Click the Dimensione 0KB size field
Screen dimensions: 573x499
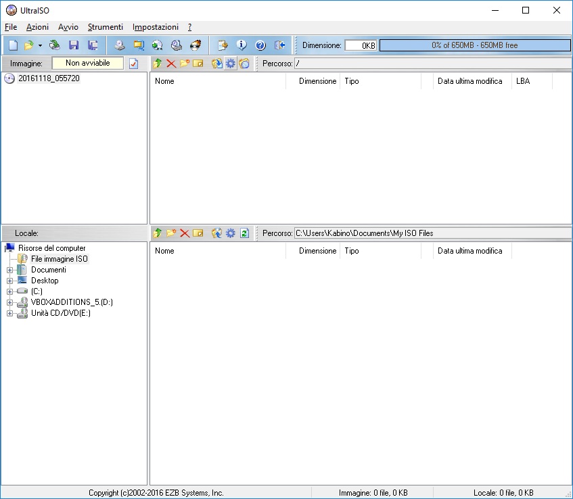[x=361, y=45]
